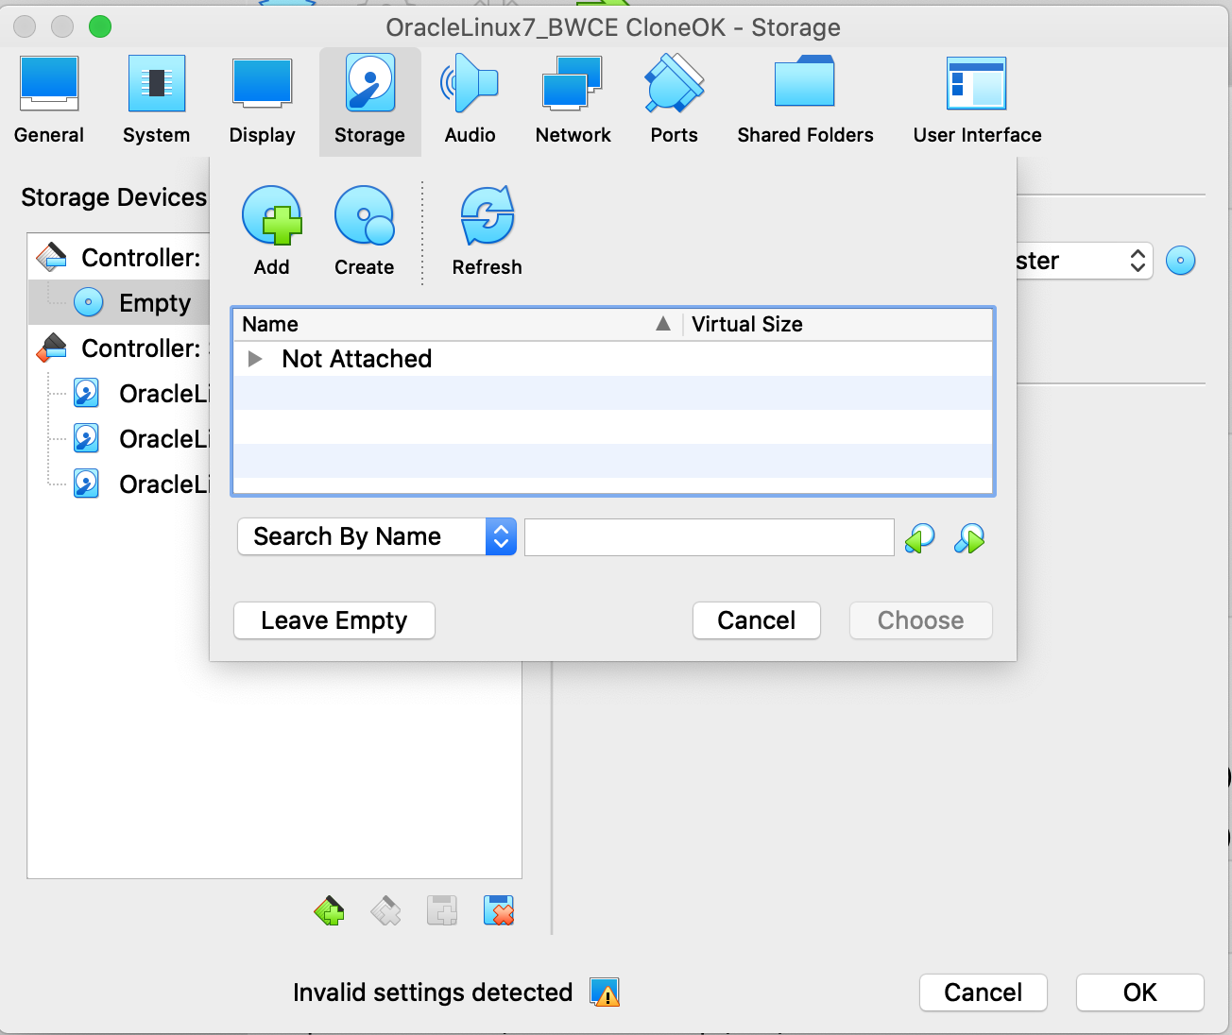Confirm settings with the OK button

[1139, 993]
